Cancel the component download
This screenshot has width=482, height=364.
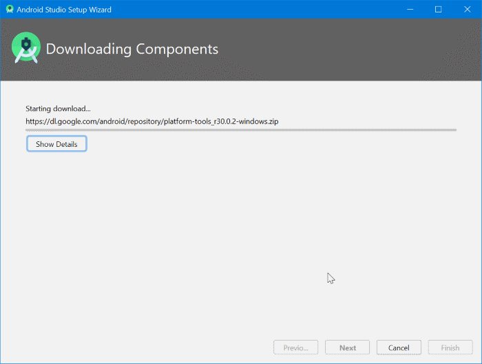(399, 347)
